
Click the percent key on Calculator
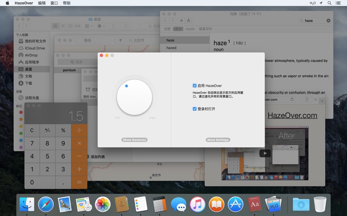coord(63,130)
